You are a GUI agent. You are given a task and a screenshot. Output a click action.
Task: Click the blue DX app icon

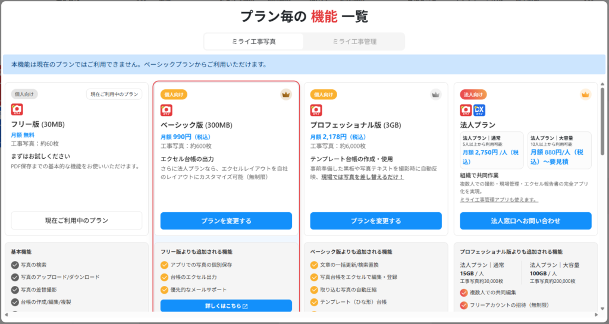pos(479,110)
